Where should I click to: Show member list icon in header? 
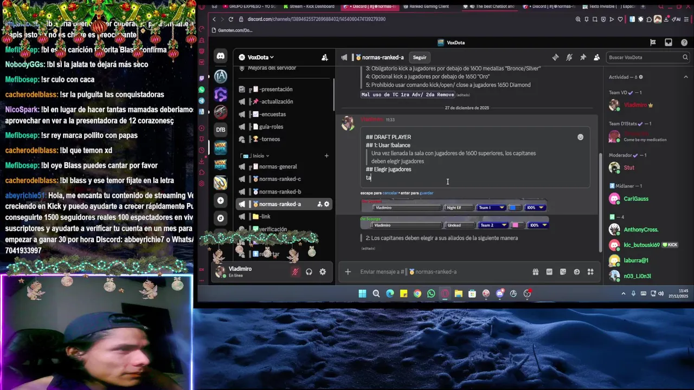[596, 57]
